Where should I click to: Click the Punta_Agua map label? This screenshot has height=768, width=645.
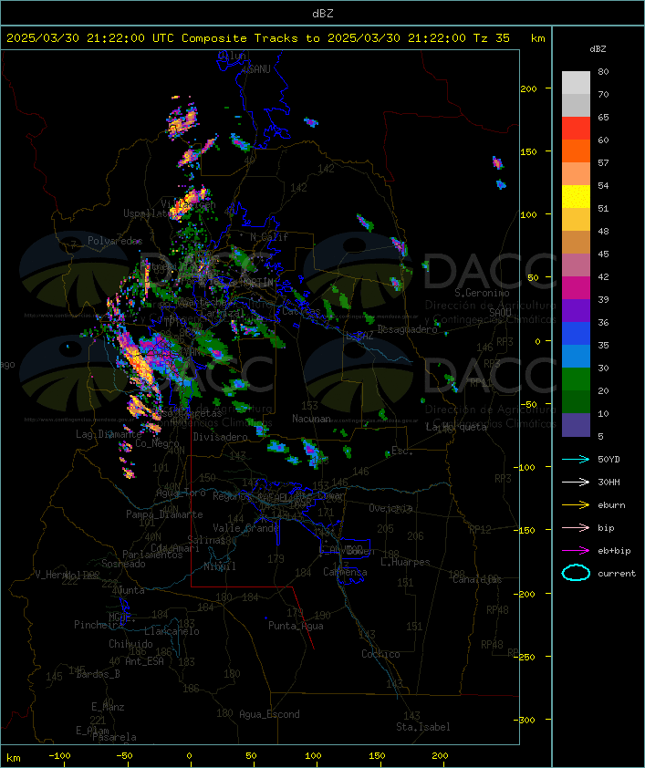tap(296, 626)
